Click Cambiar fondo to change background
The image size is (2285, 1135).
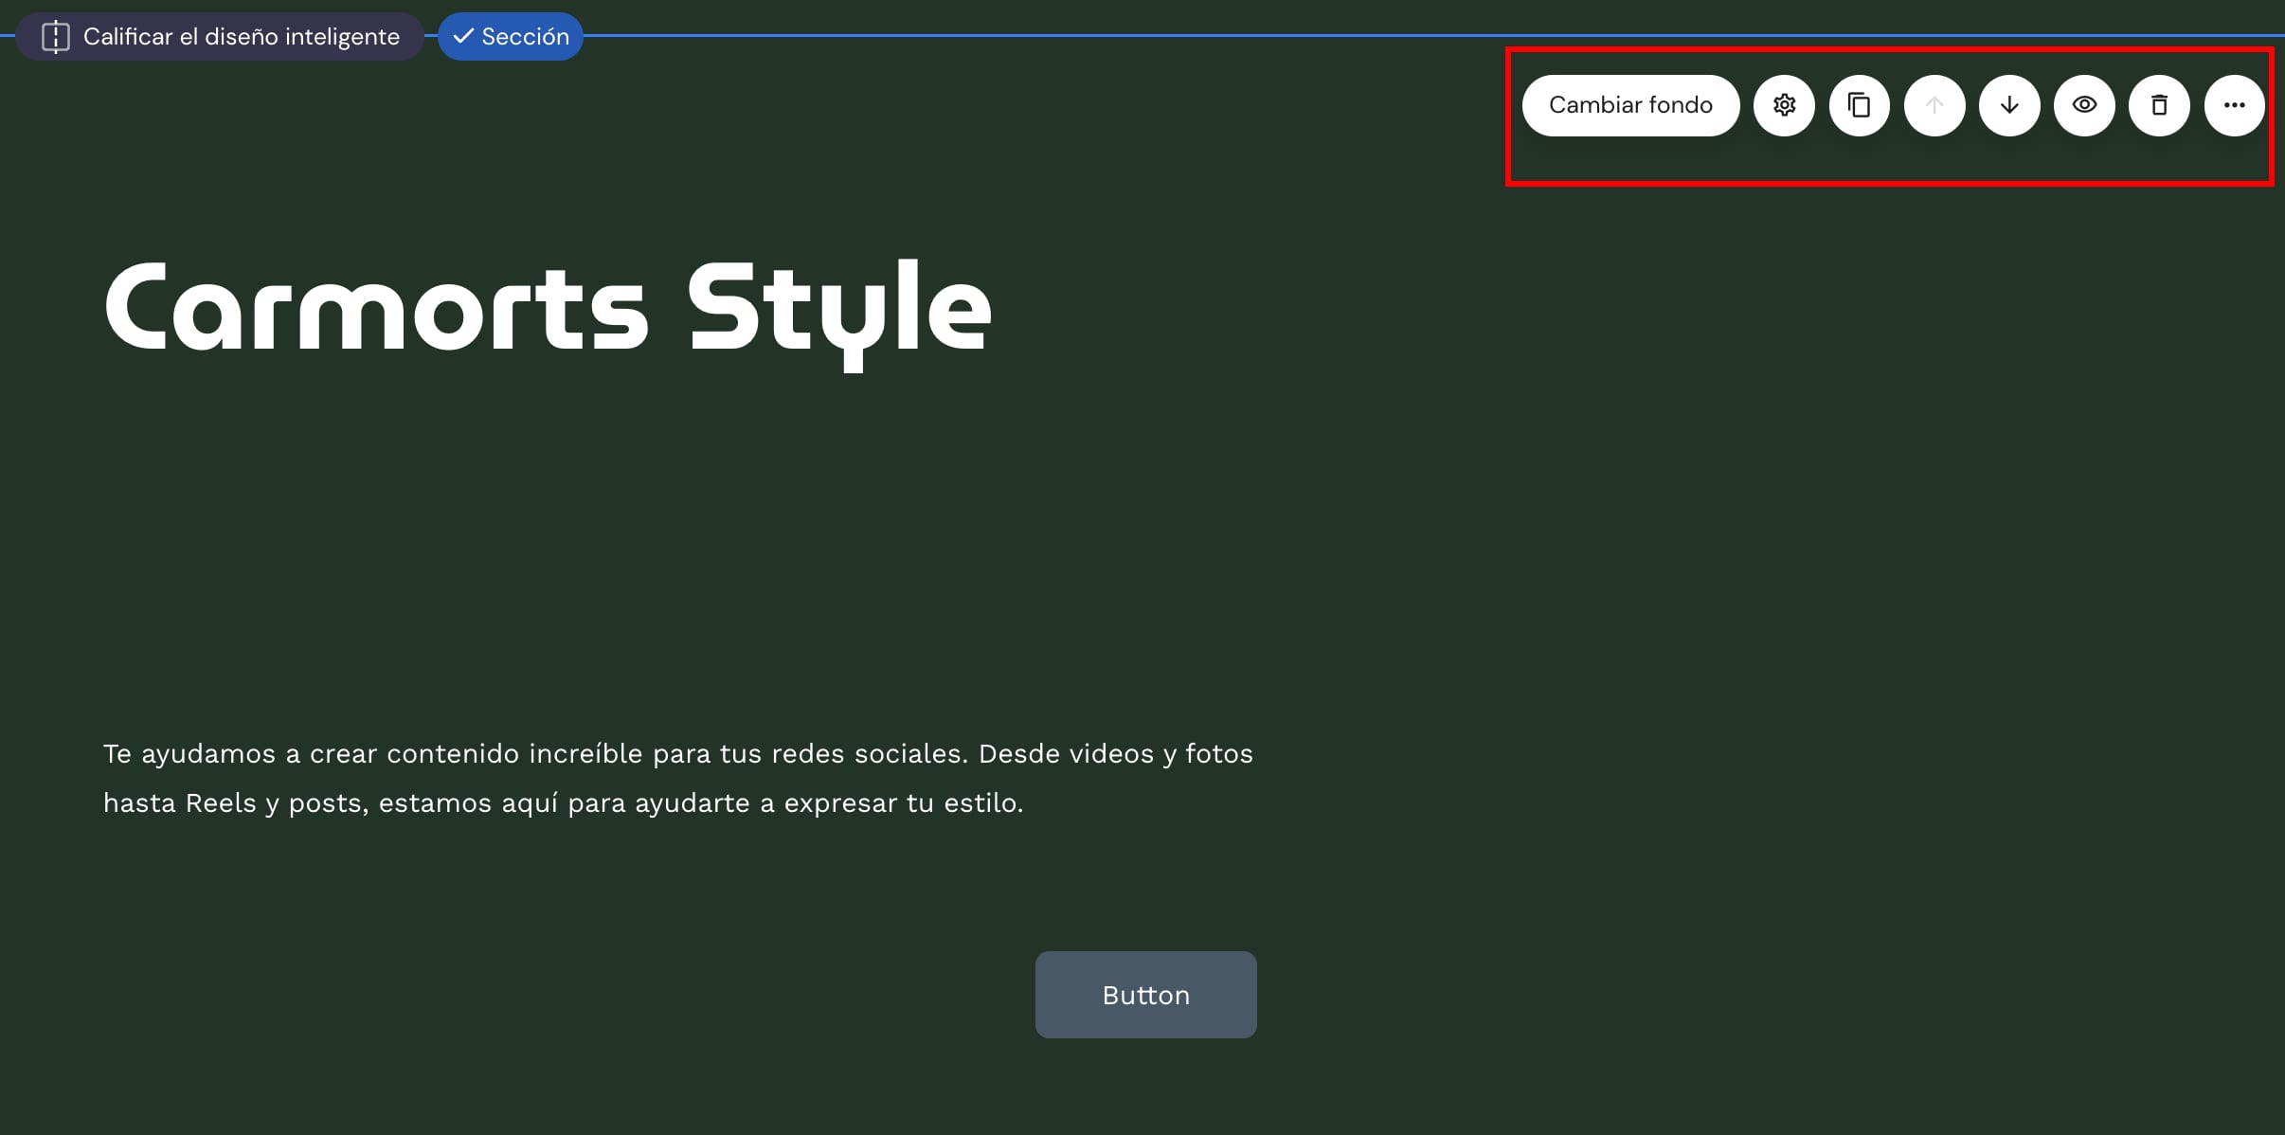pos(1629,105)
